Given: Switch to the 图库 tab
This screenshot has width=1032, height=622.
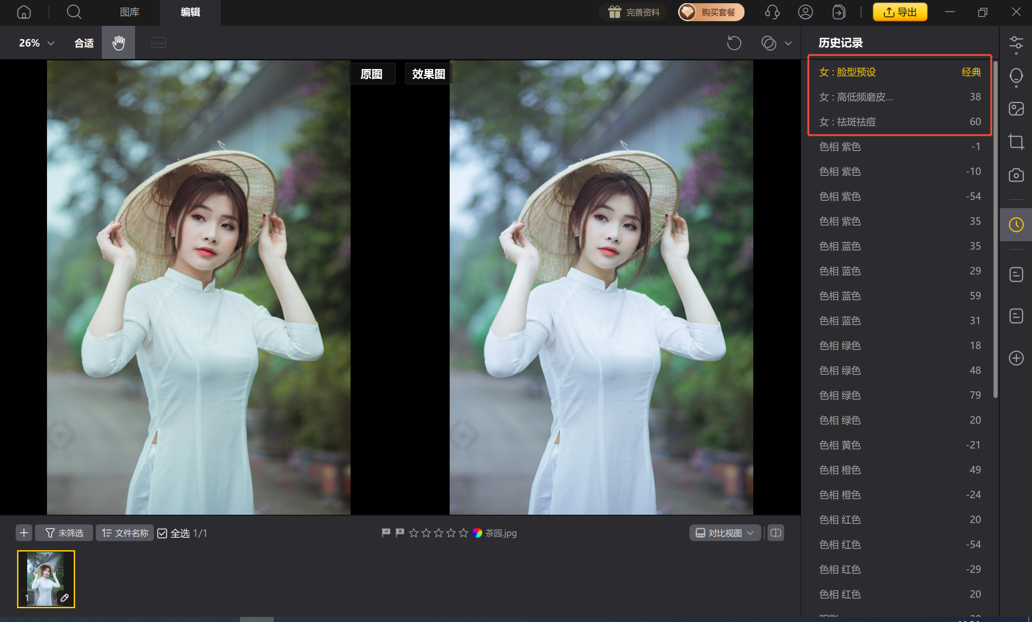Looking at the screenshot, I should pos(129,12).
